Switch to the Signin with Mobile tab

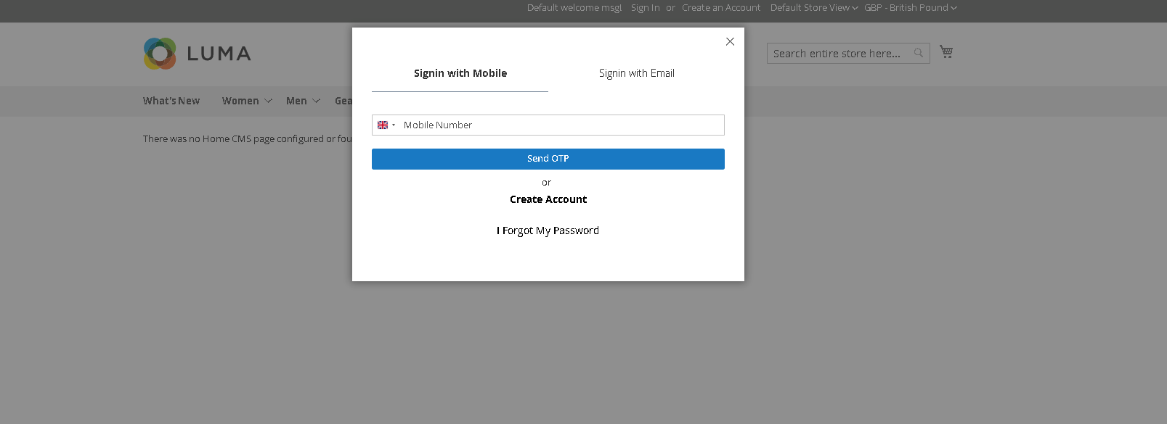point(460,73)
